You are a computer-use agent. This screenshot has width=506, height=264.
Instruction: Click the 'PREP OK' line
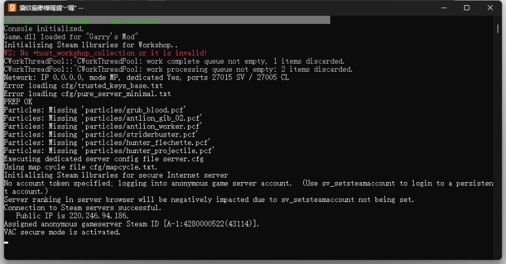(18, 101)
